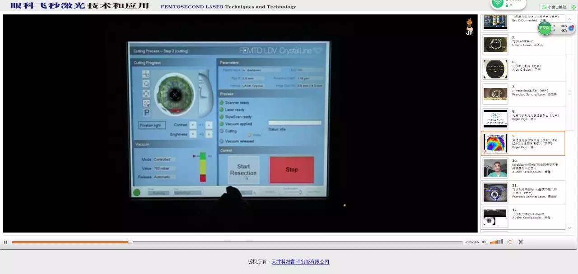The width and height of the screenshot is (578, 274).
Task: Adjust the volume level bars
Action: click(496, 242)
